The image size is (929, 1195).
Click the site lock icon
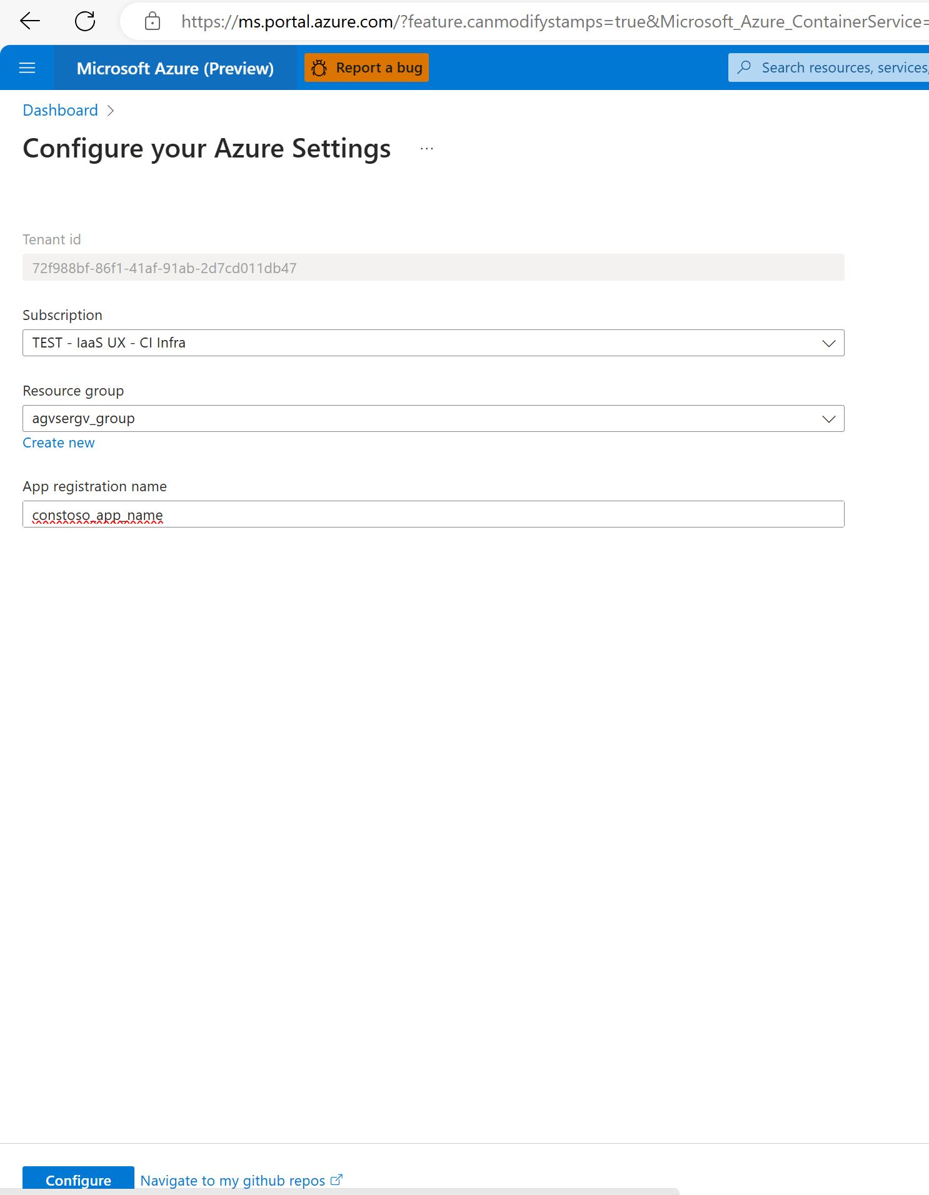tap(152, 21)
